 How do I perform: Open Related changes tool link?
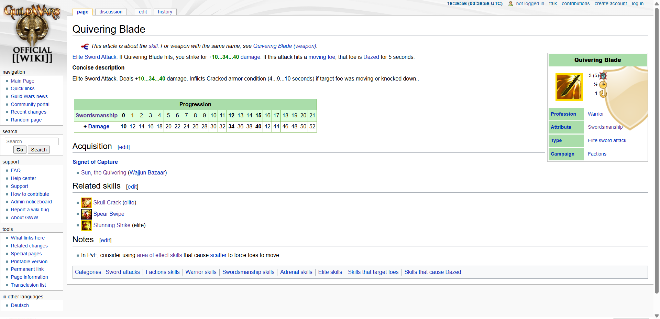coord(29,246)
